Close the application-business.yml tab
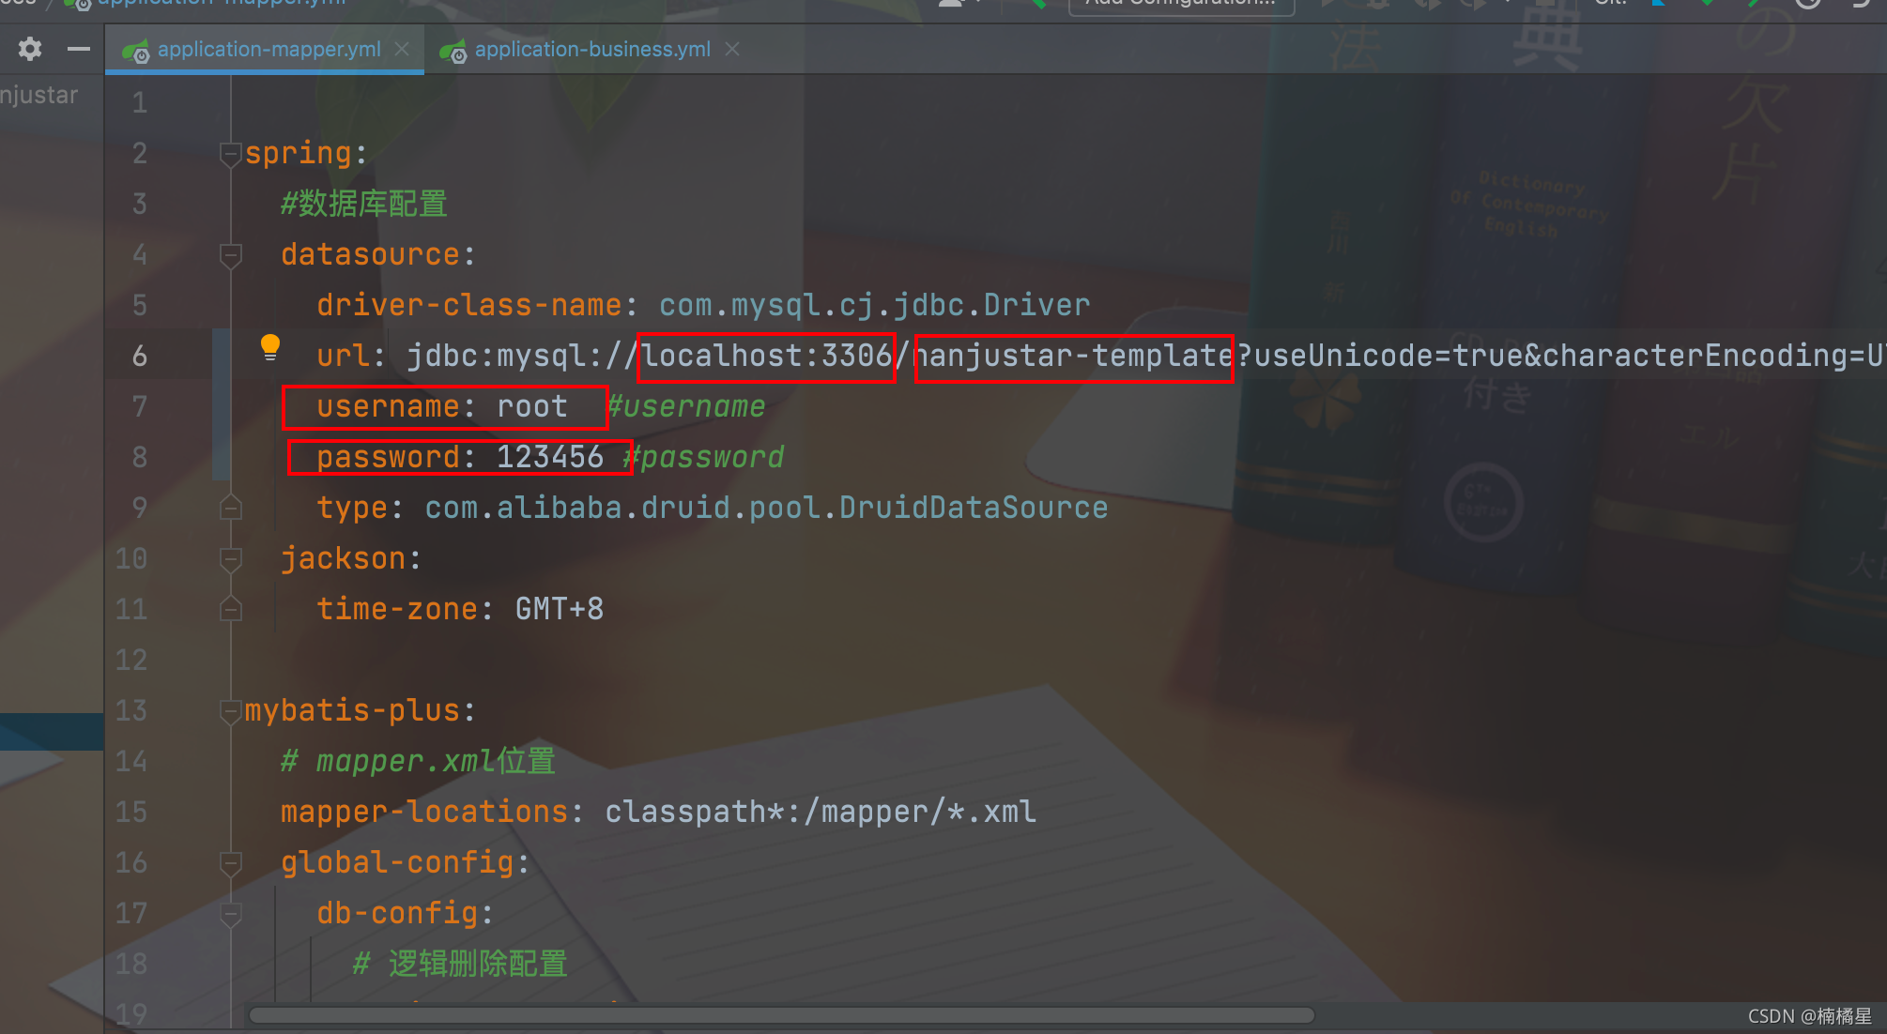 (x=732, y=49)
